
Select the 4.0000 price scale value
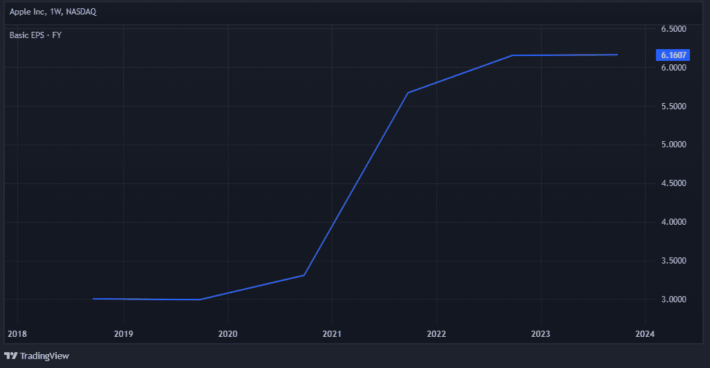[673, 222]
